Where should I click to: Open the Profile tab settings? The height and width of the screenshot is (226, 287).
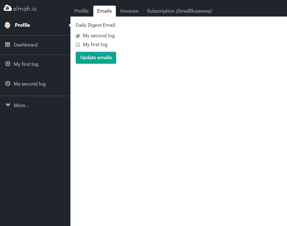point(81,11)
